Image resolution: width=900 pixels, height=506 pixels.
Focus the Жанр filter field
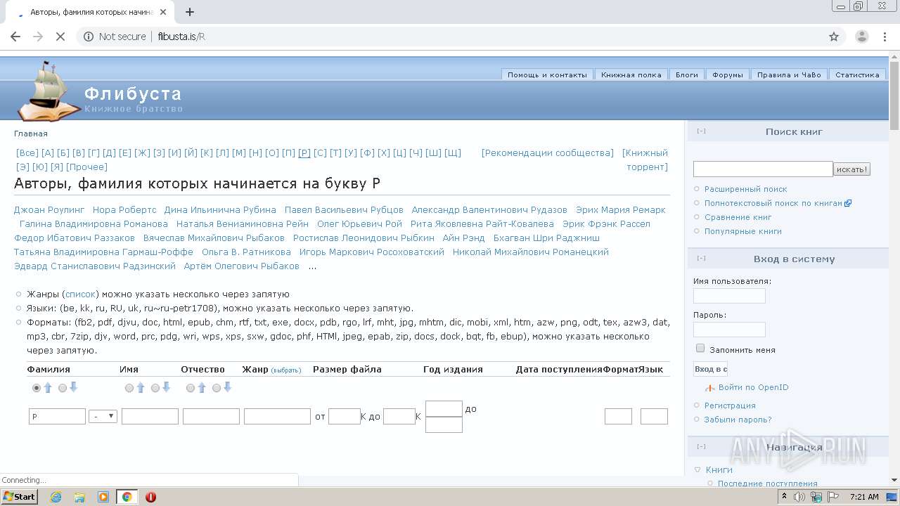277,416
